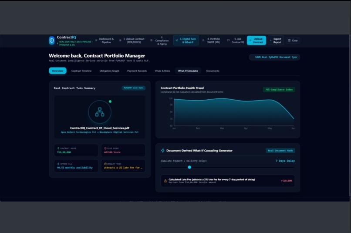Click the ContractIQ brand name text
This screenshot has height=233, width=351.
coord(66,37)
